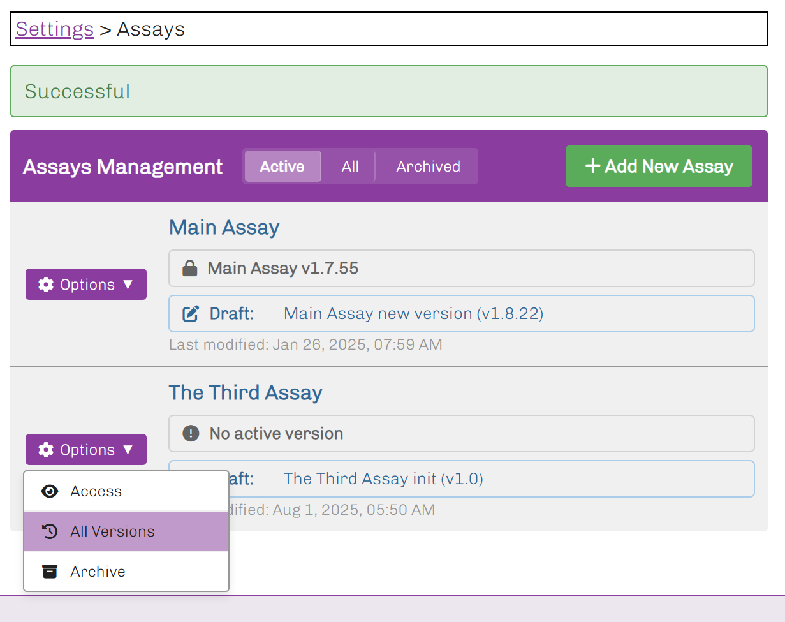Click the draft edit pencil icon for Main Assay
The height and width of the screenshot is (622, 785).
point(190,314)
